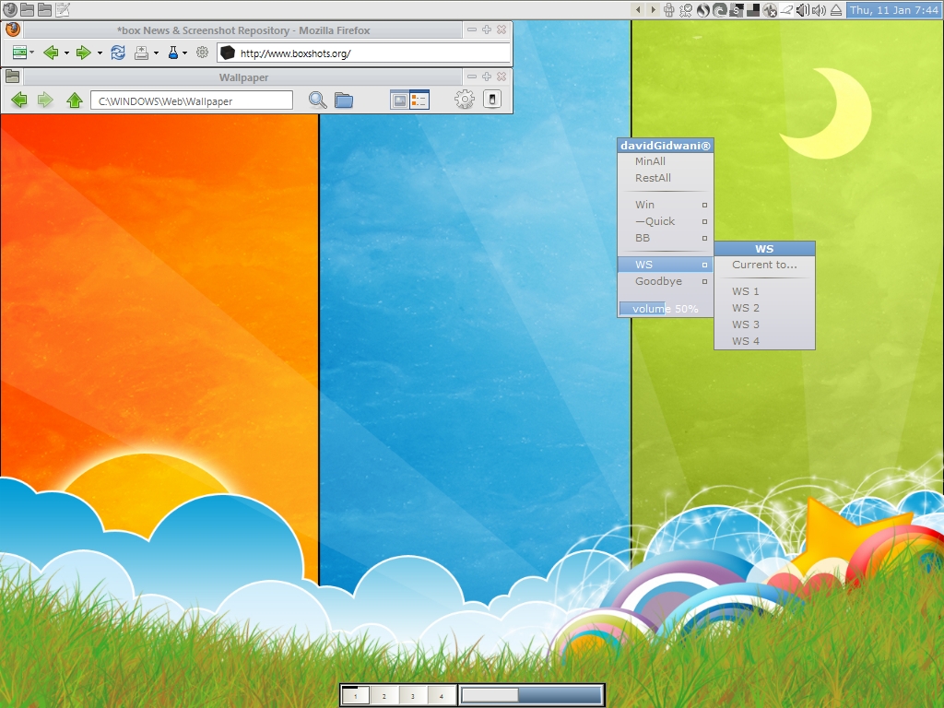Click the tray icon with a checkmark badge
The height and width of the screenshot is (708, 944).
pyautogui.click(x=686, y=9)
